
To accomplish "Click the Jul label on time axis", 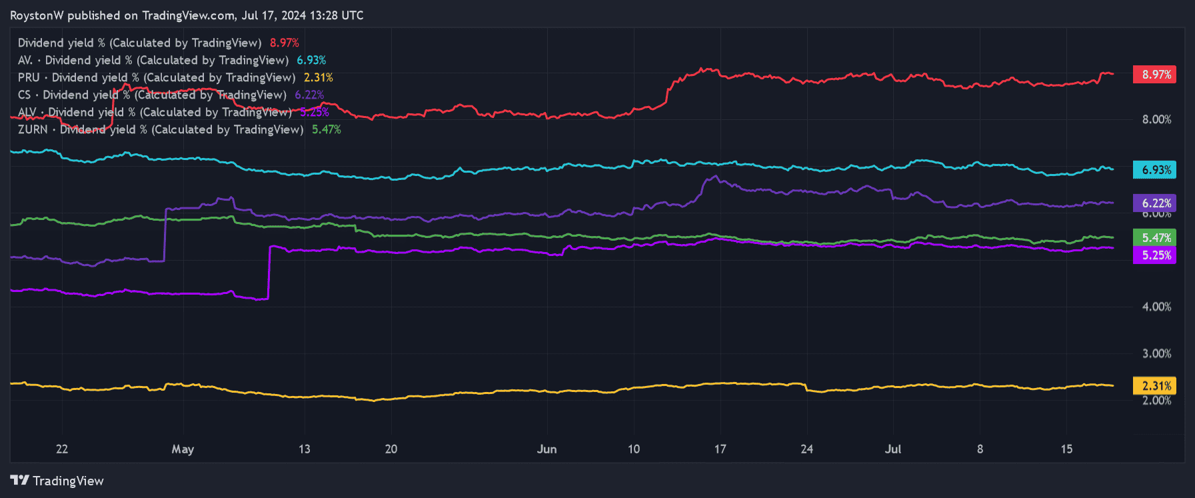I will pos(893,449).
